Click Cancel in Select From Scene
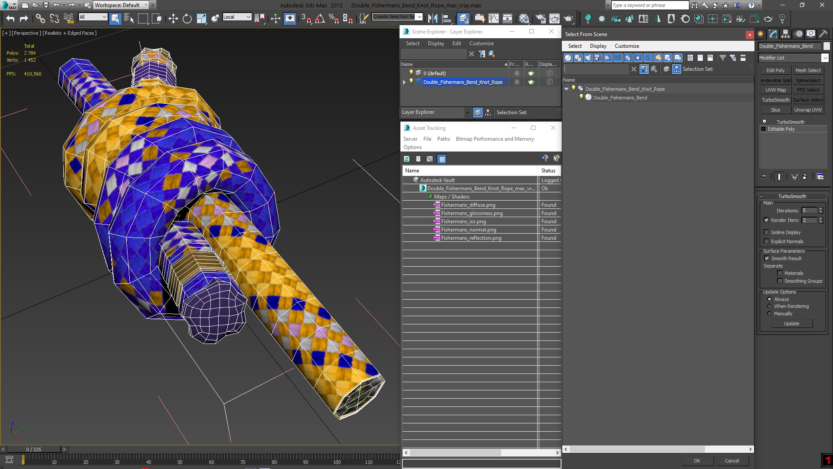This screenshot has height=469, width=833. tap(732, 461)
